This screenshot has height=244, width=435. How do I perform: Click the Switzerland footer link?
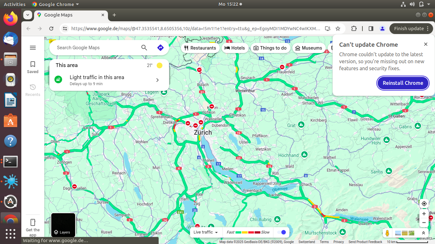[307, 242]
